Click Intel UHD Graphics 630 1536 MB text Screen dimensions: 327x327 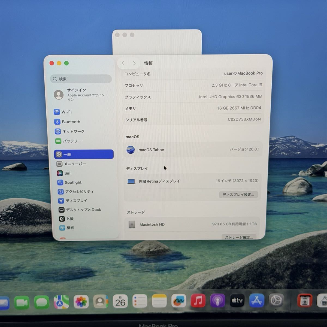[x=230, y=96]
